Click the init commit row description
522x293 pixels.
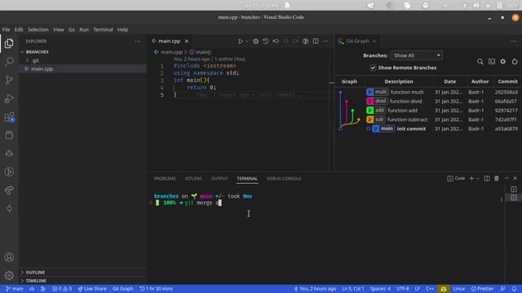(411, 129)
